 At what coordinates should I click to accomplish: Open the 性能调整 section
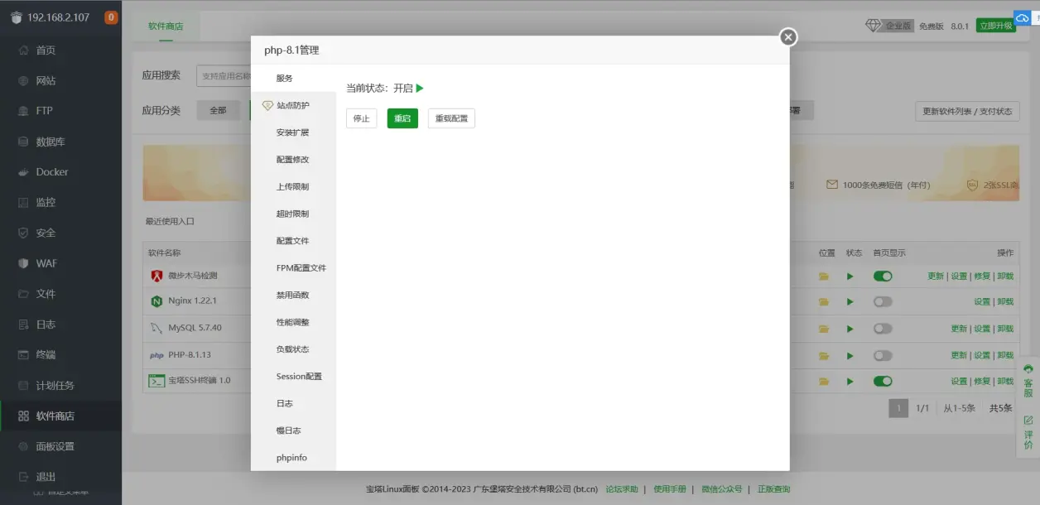294,322
